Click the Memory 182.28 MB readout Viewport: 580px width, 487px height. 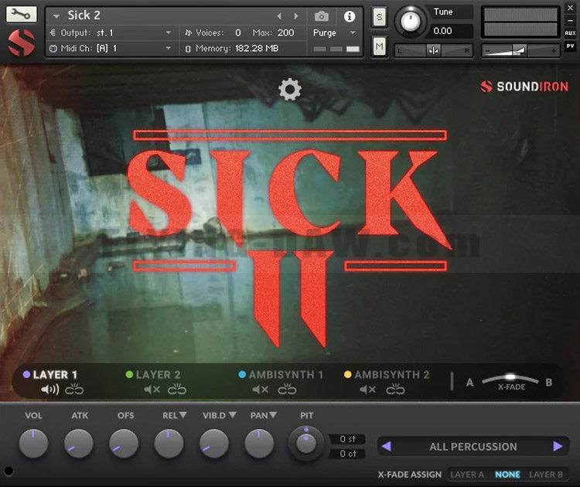pyautogui.click(x=257, y=49)
